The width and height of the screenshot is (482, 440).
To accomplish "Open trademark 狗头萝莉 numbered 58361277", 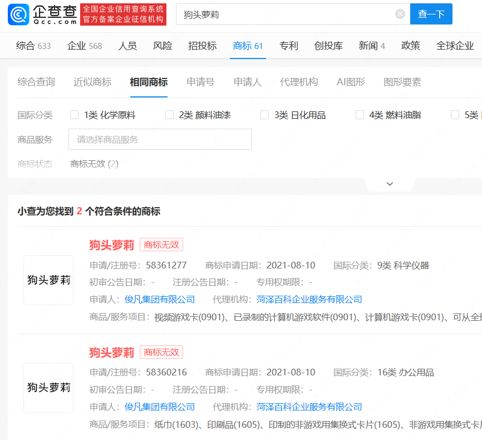I will (x=111, y=245).
